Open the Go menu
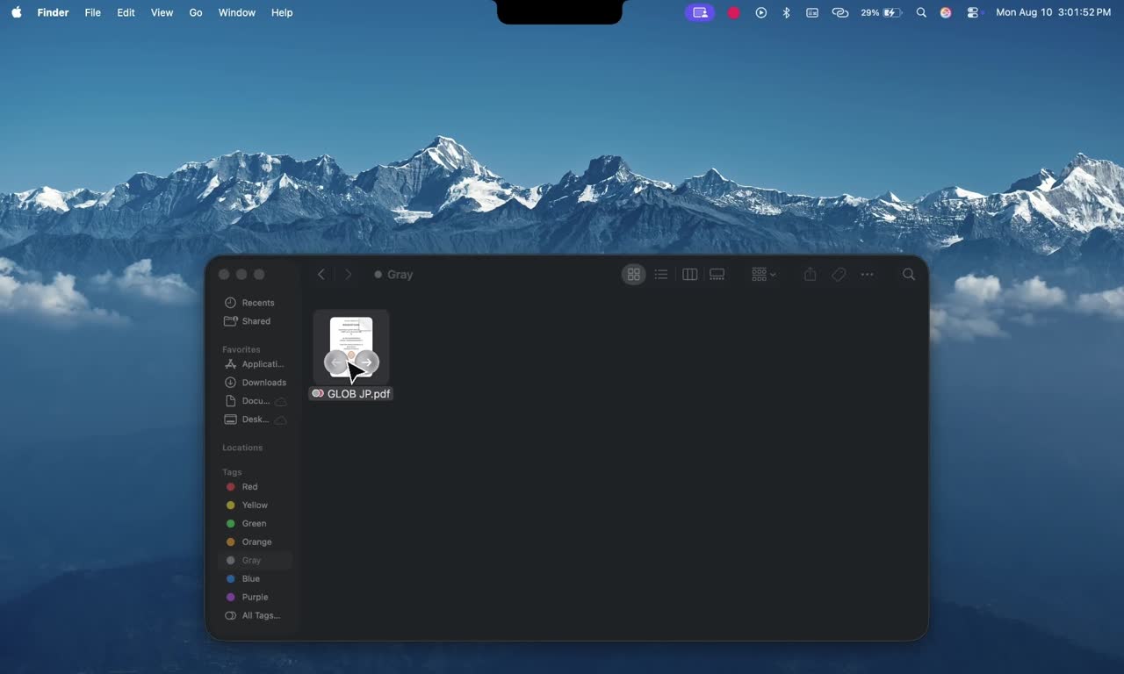Image resolution: width=1124 pixels, height=674 pixels. 196,12
